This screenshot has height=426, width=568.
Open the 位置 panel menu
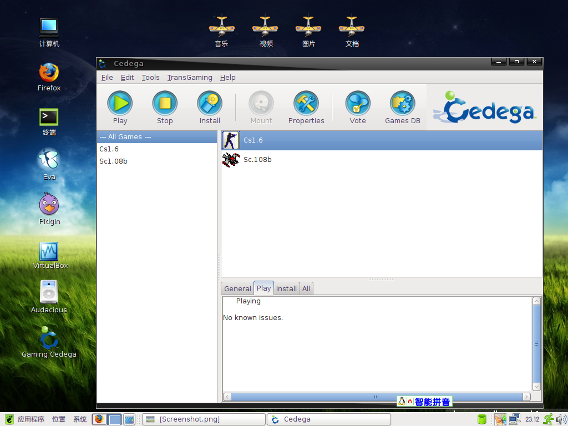coord(59,419)
